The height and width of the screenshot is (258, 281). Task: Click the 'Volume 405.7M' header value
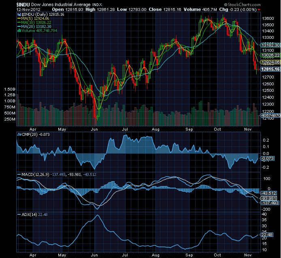click(x=200, y=10)
